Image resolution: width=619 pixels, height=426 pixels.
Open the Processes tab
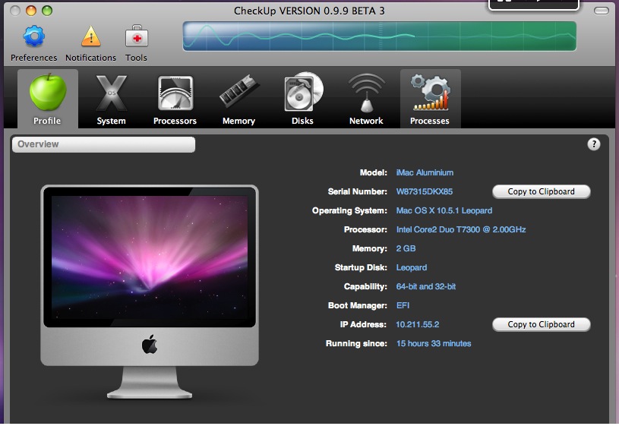(x=431, y=99)
